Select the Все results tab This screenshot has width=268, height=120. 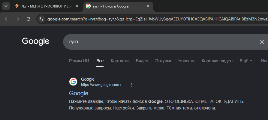pos(100,61)
